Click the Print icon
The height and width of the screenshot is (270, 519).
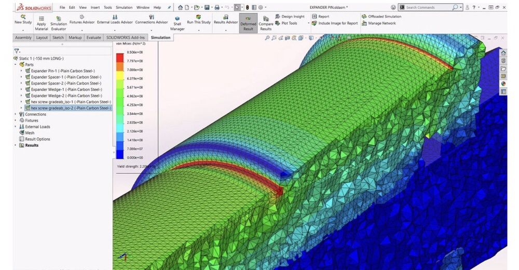tap(217, 7)
